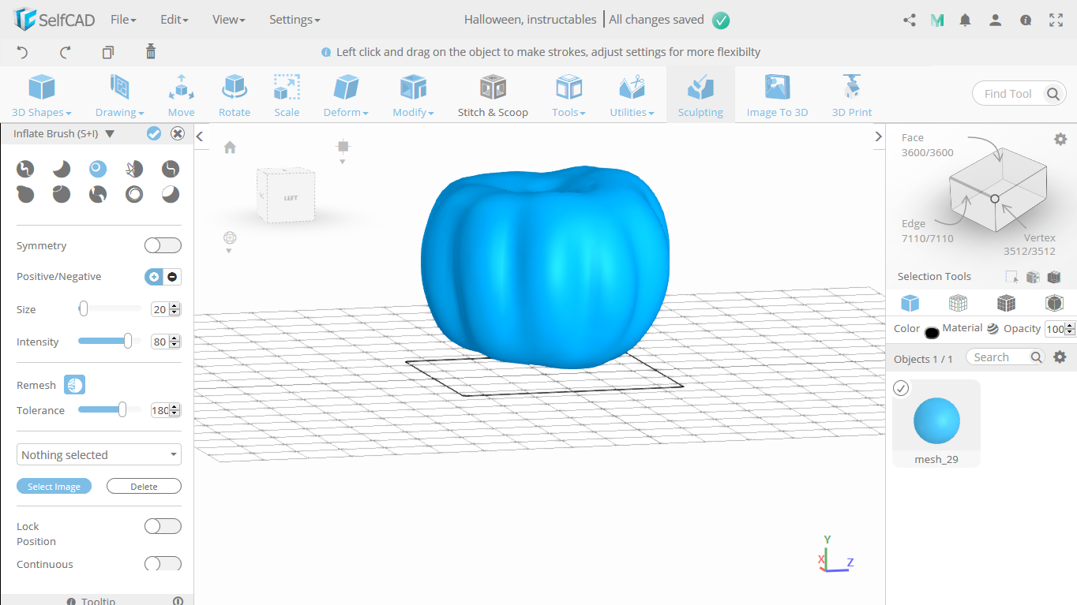This screenshot has width=1077, height=605.
Task: Collapse the right panel arrow
Action: coord(879,136)
